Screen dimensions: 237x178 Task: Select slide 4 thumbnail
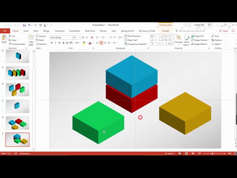coord(17,89)
